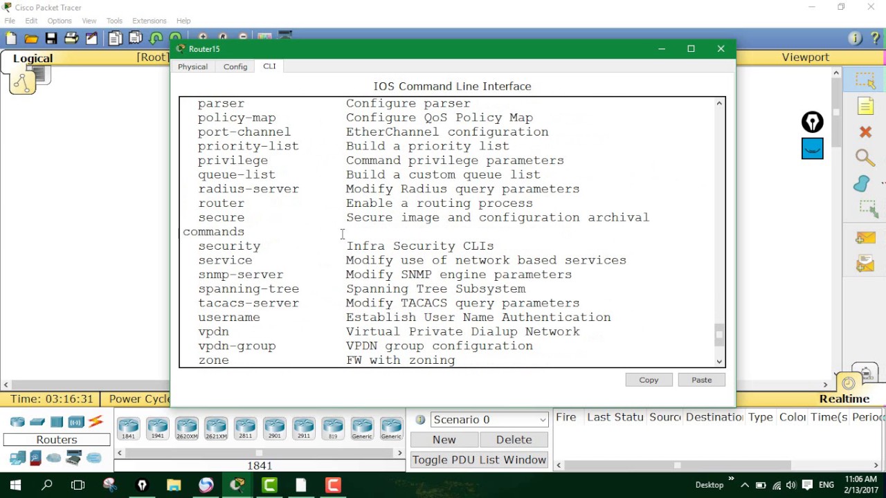
Task: Choose the Switches device category icon
Action: click(37, 422)
